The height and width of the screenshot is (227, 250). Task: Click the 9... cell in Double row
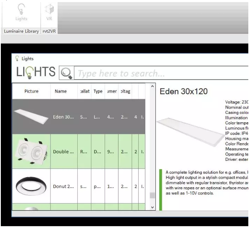click(111, 152)
